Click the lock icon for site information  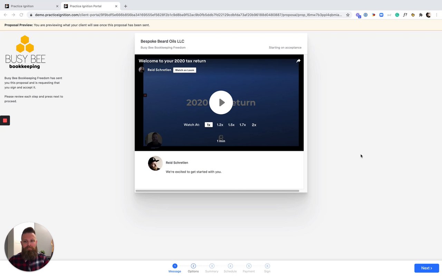(31, 15)
